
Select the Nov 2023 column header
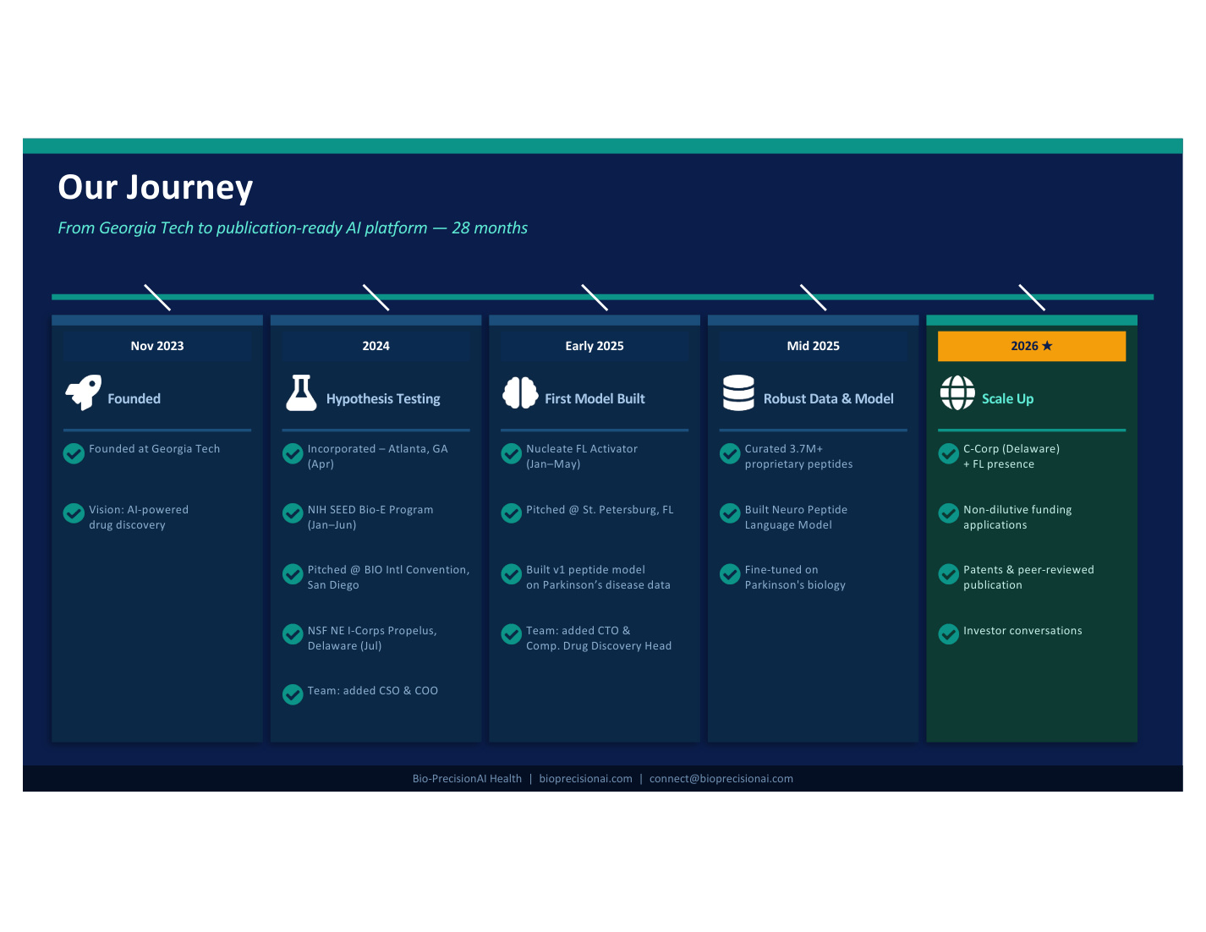coord(157,346)
